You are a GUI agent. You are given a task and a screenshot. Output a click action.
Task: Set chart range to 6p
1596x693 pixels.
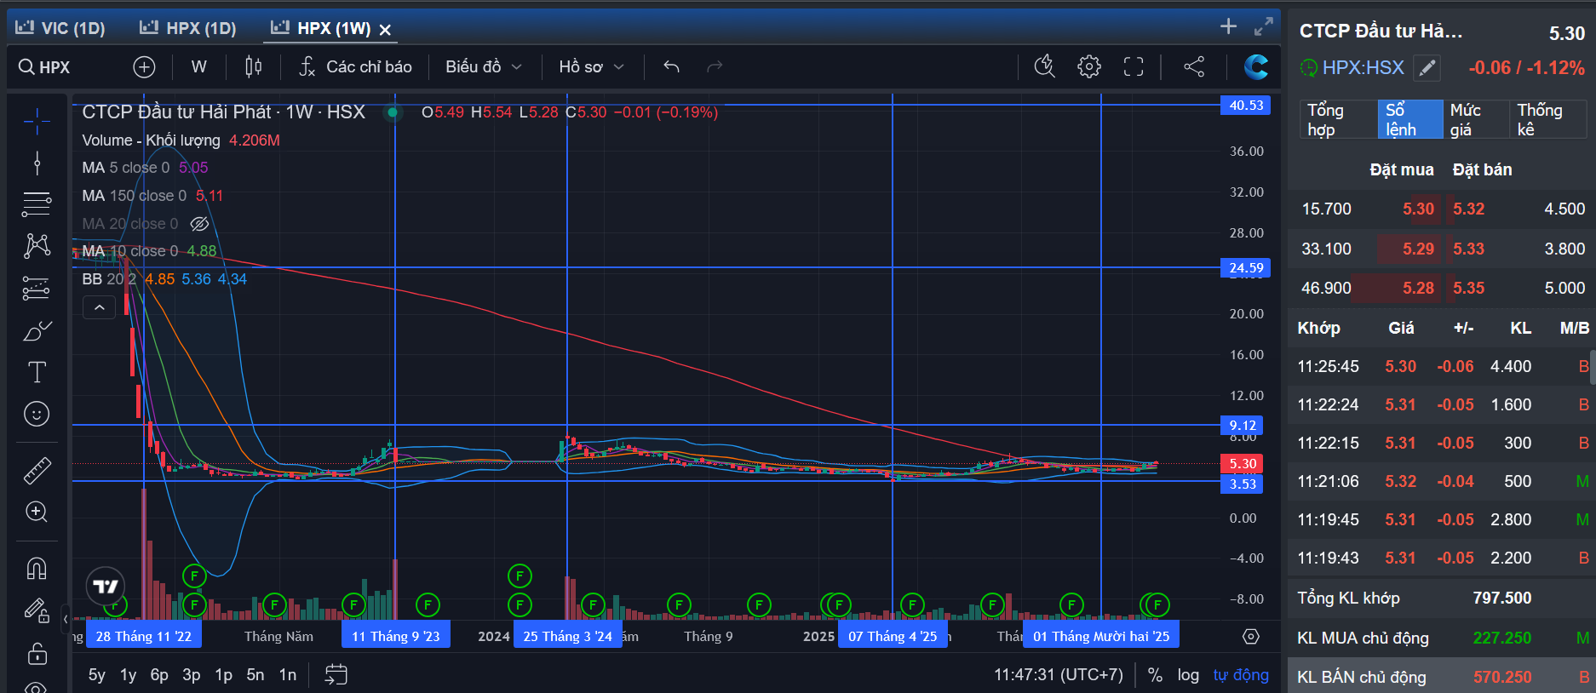(x=159, y=675)
